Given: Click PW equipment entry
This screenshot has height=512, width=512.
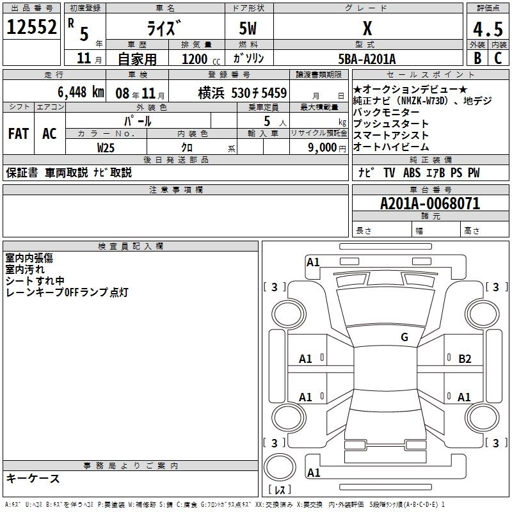Looking at the screenshot, I should tap(474, 172).
